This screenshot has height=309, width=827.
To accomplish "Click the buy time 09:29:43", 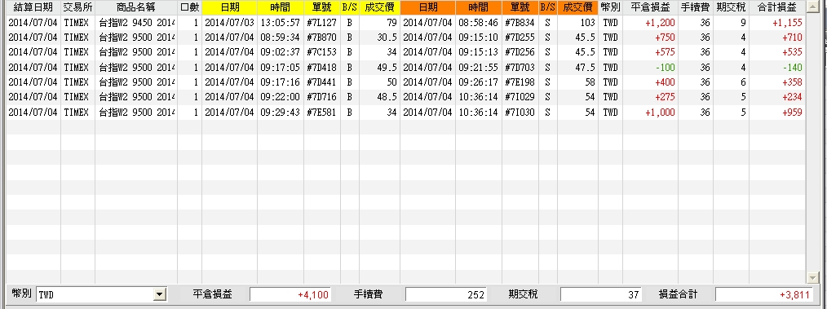I will (280, 113).
